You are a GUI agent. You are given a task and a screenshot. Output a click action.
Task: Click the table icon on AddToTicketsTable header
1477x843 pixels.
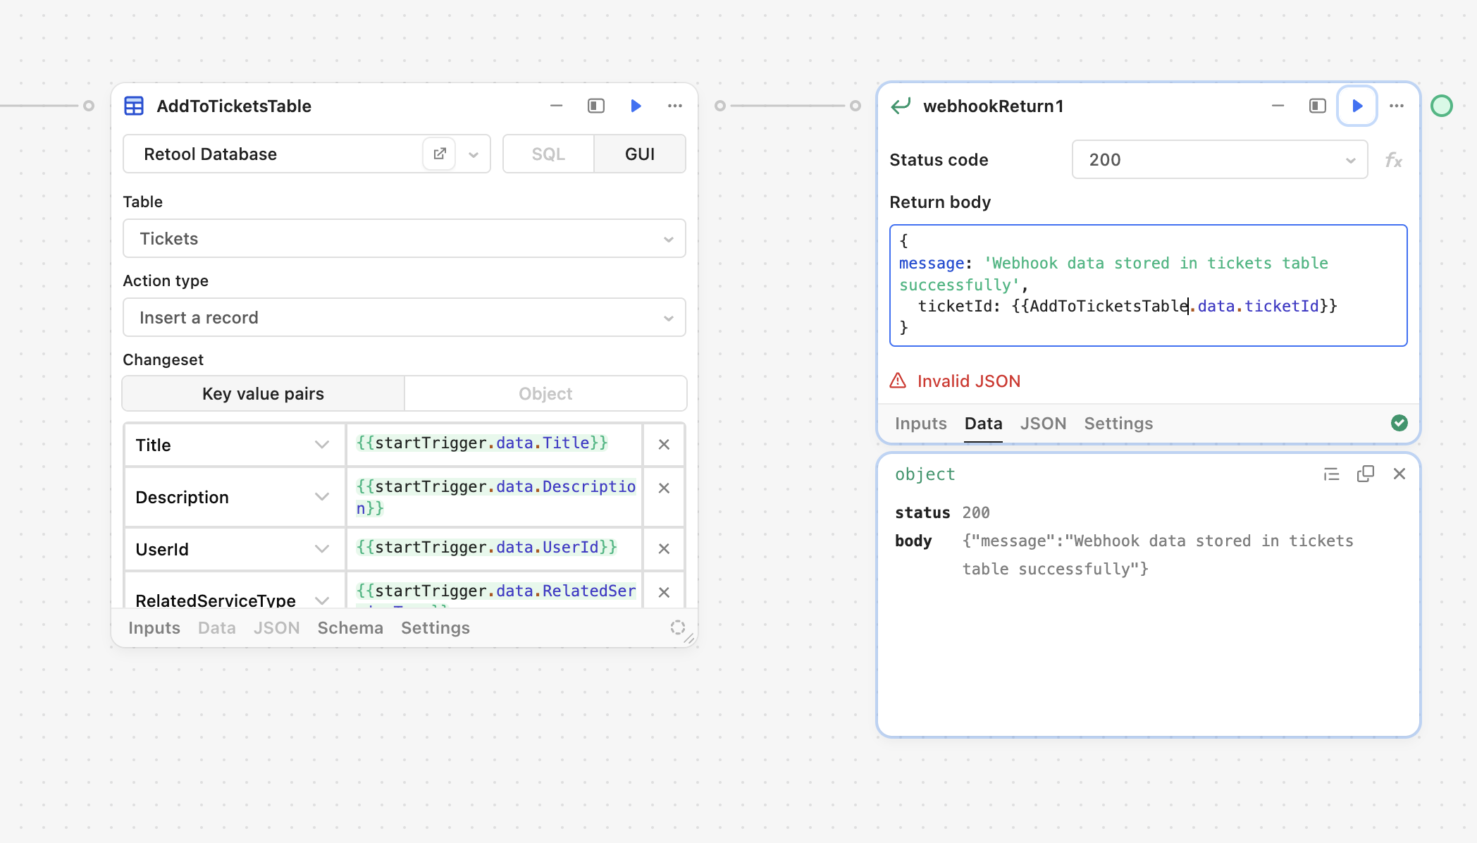[134, 105]
